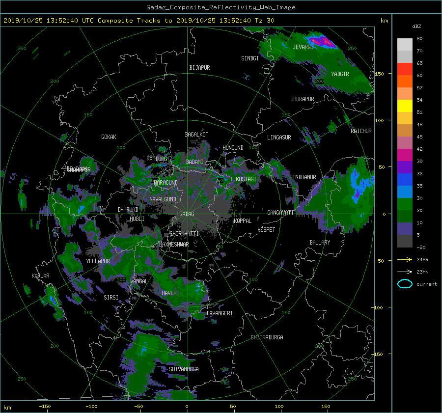This screenshot has width=442, height=413.
Task: Click the GADAG radar center label
Action: pos(187,214)
